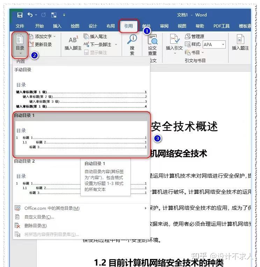
Task: Choose 删除目录(R) menu item
Action: tap(81, 225)
